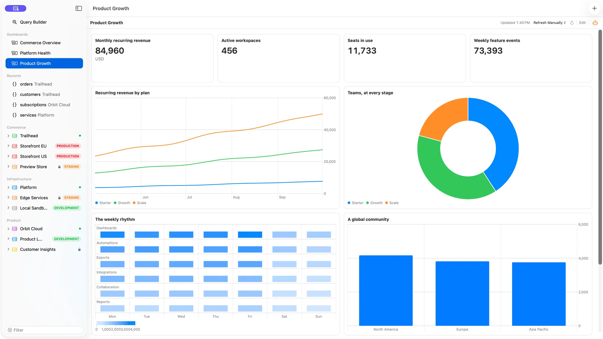The height and width of the screenshot is (339, 603).
Task: Click the Customer Insights lock icon
Action: [80, 249]
